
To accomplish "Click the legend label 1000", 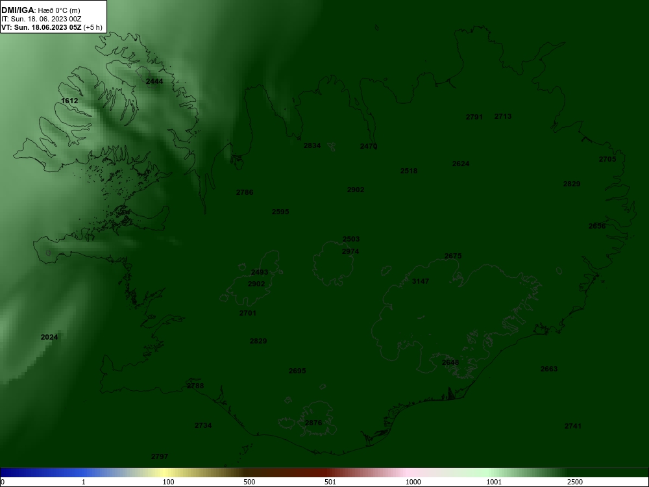I will [x=413, y=482].
